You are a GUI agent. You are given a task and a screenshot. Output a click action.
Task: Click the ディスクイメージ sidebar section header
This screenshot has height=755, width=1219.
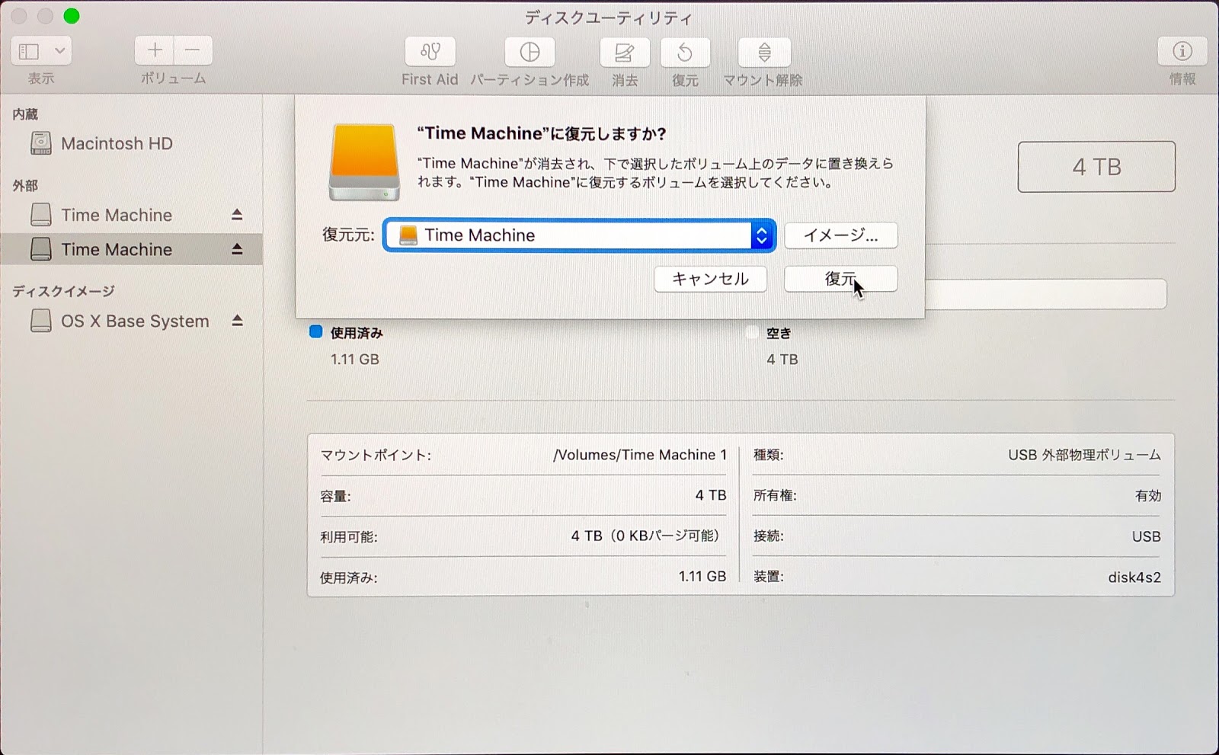coord(63,290)
